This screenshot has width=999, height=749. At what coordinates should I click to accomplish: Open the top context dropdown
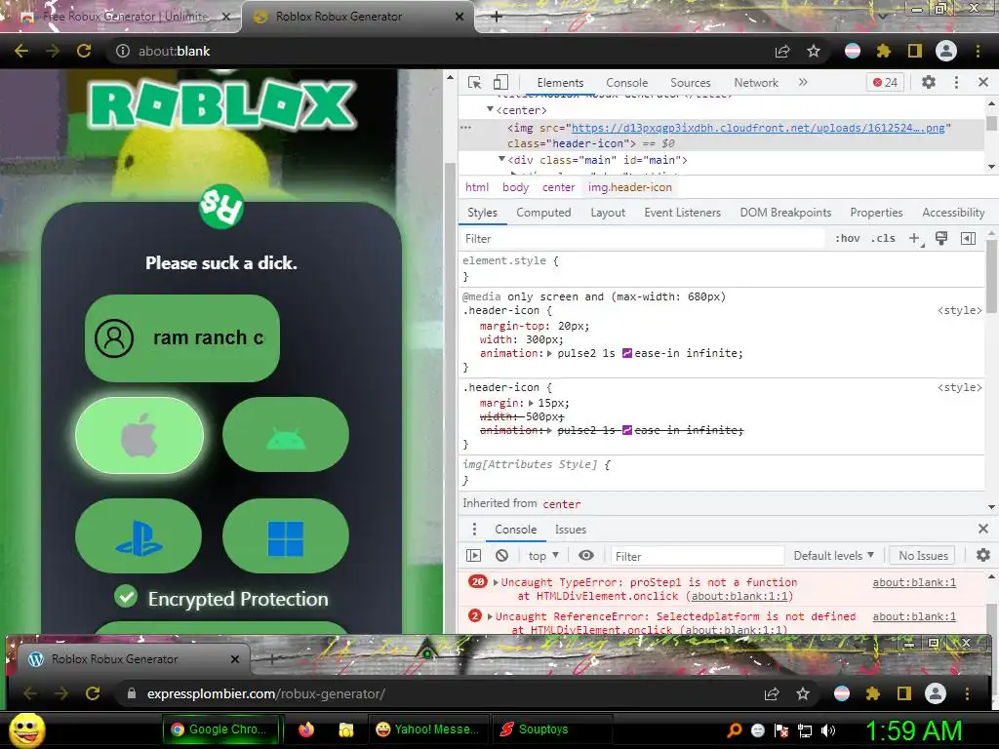(543, 555)
